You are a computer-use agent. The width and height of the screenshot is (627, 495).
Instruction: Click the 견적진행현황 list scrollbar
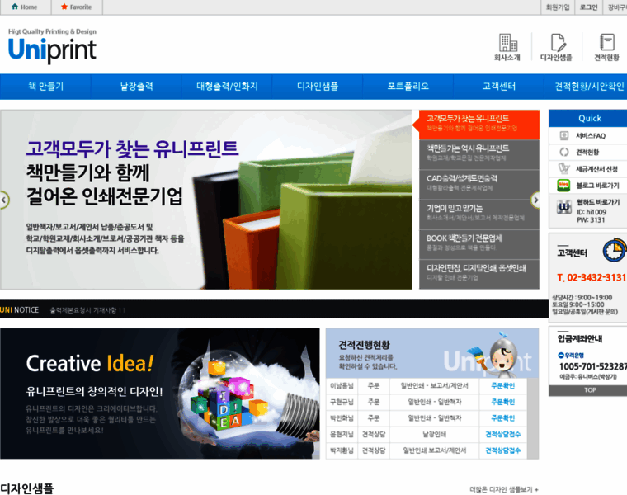[x=532, y=418]
